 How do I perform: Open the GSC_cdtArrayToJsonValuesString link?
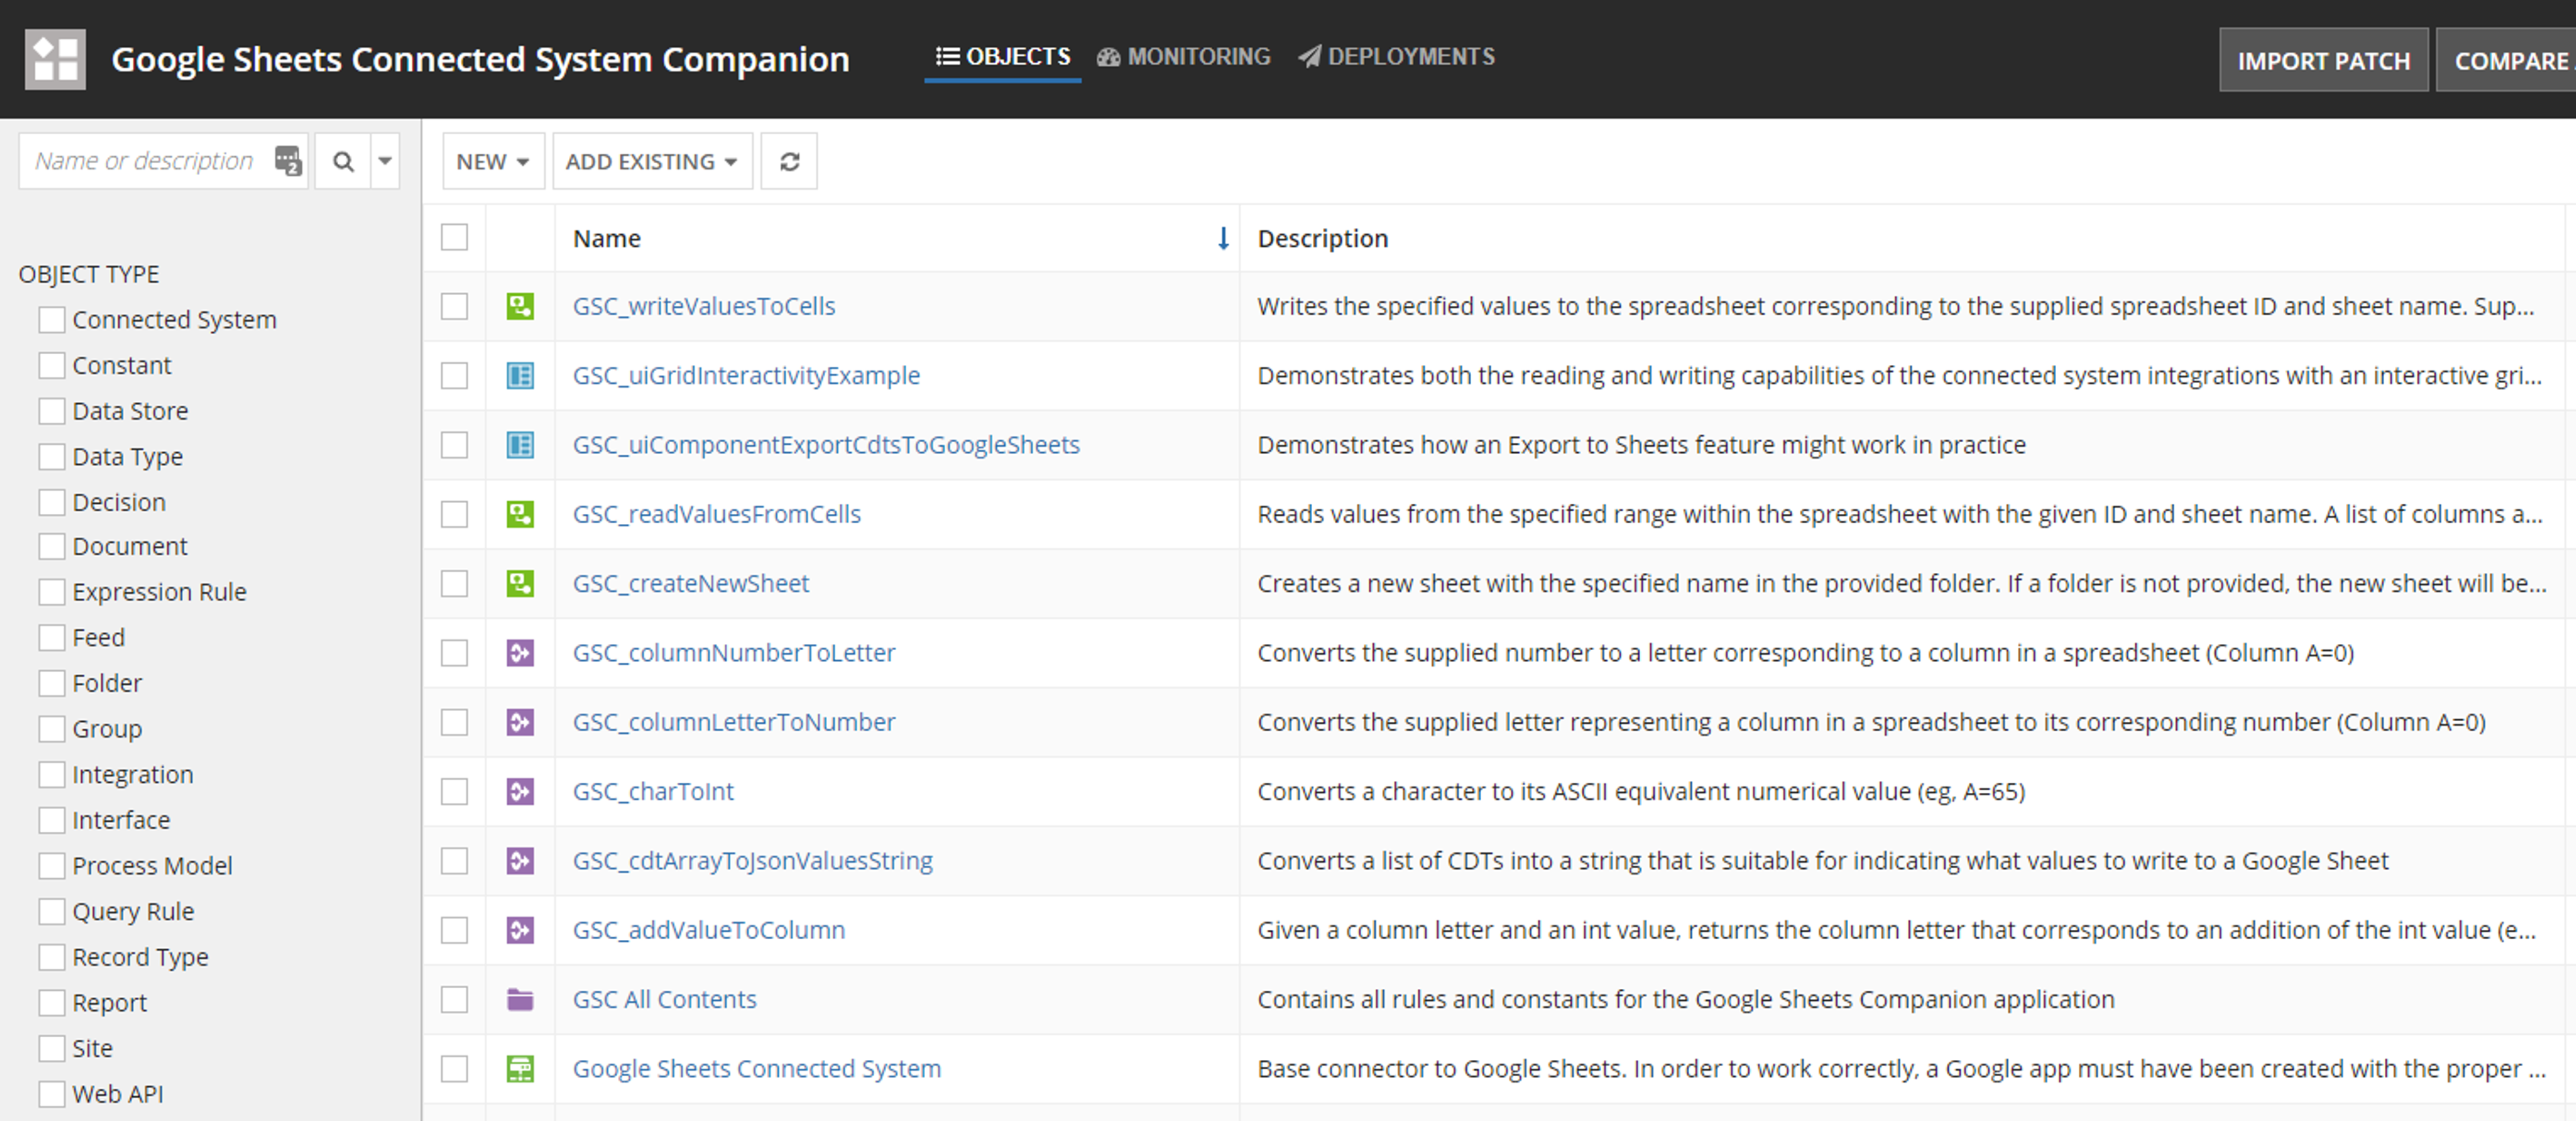pyautogui.click(x=752, y=860)
